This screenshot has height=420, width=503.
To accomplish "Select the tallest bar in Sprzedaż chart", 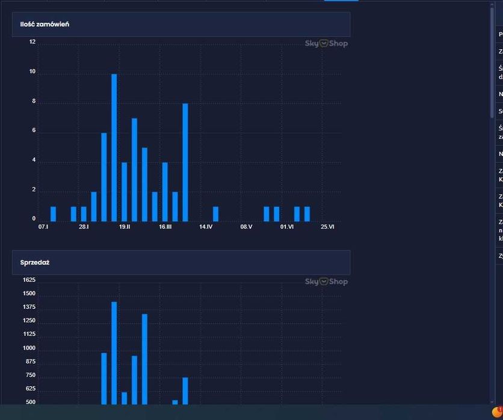I will click(114, 353).
